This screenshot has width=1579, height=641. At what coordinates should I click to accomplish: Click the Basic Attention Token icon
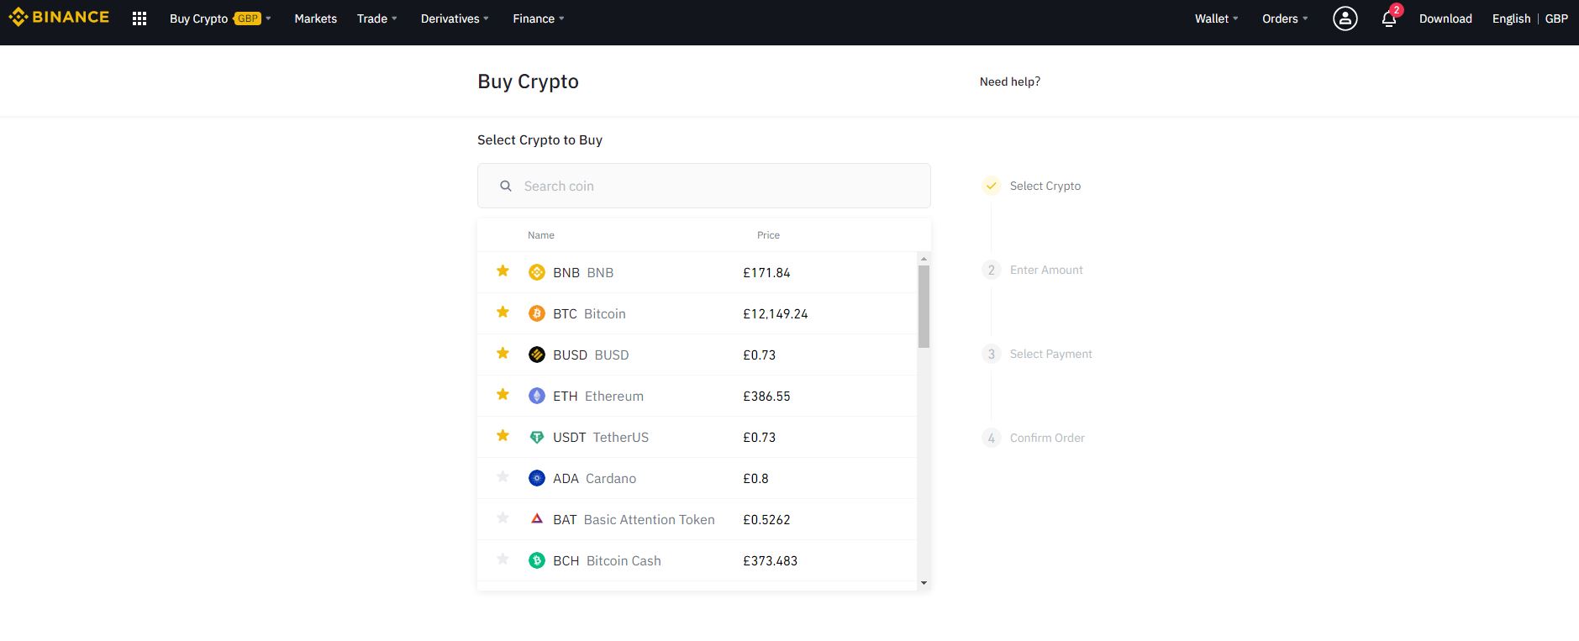pos(536,519)
